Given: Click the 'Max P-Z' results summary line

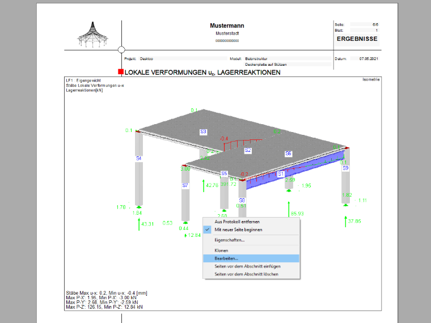Looking at the screenshot, I should click(x=104, y=307).
